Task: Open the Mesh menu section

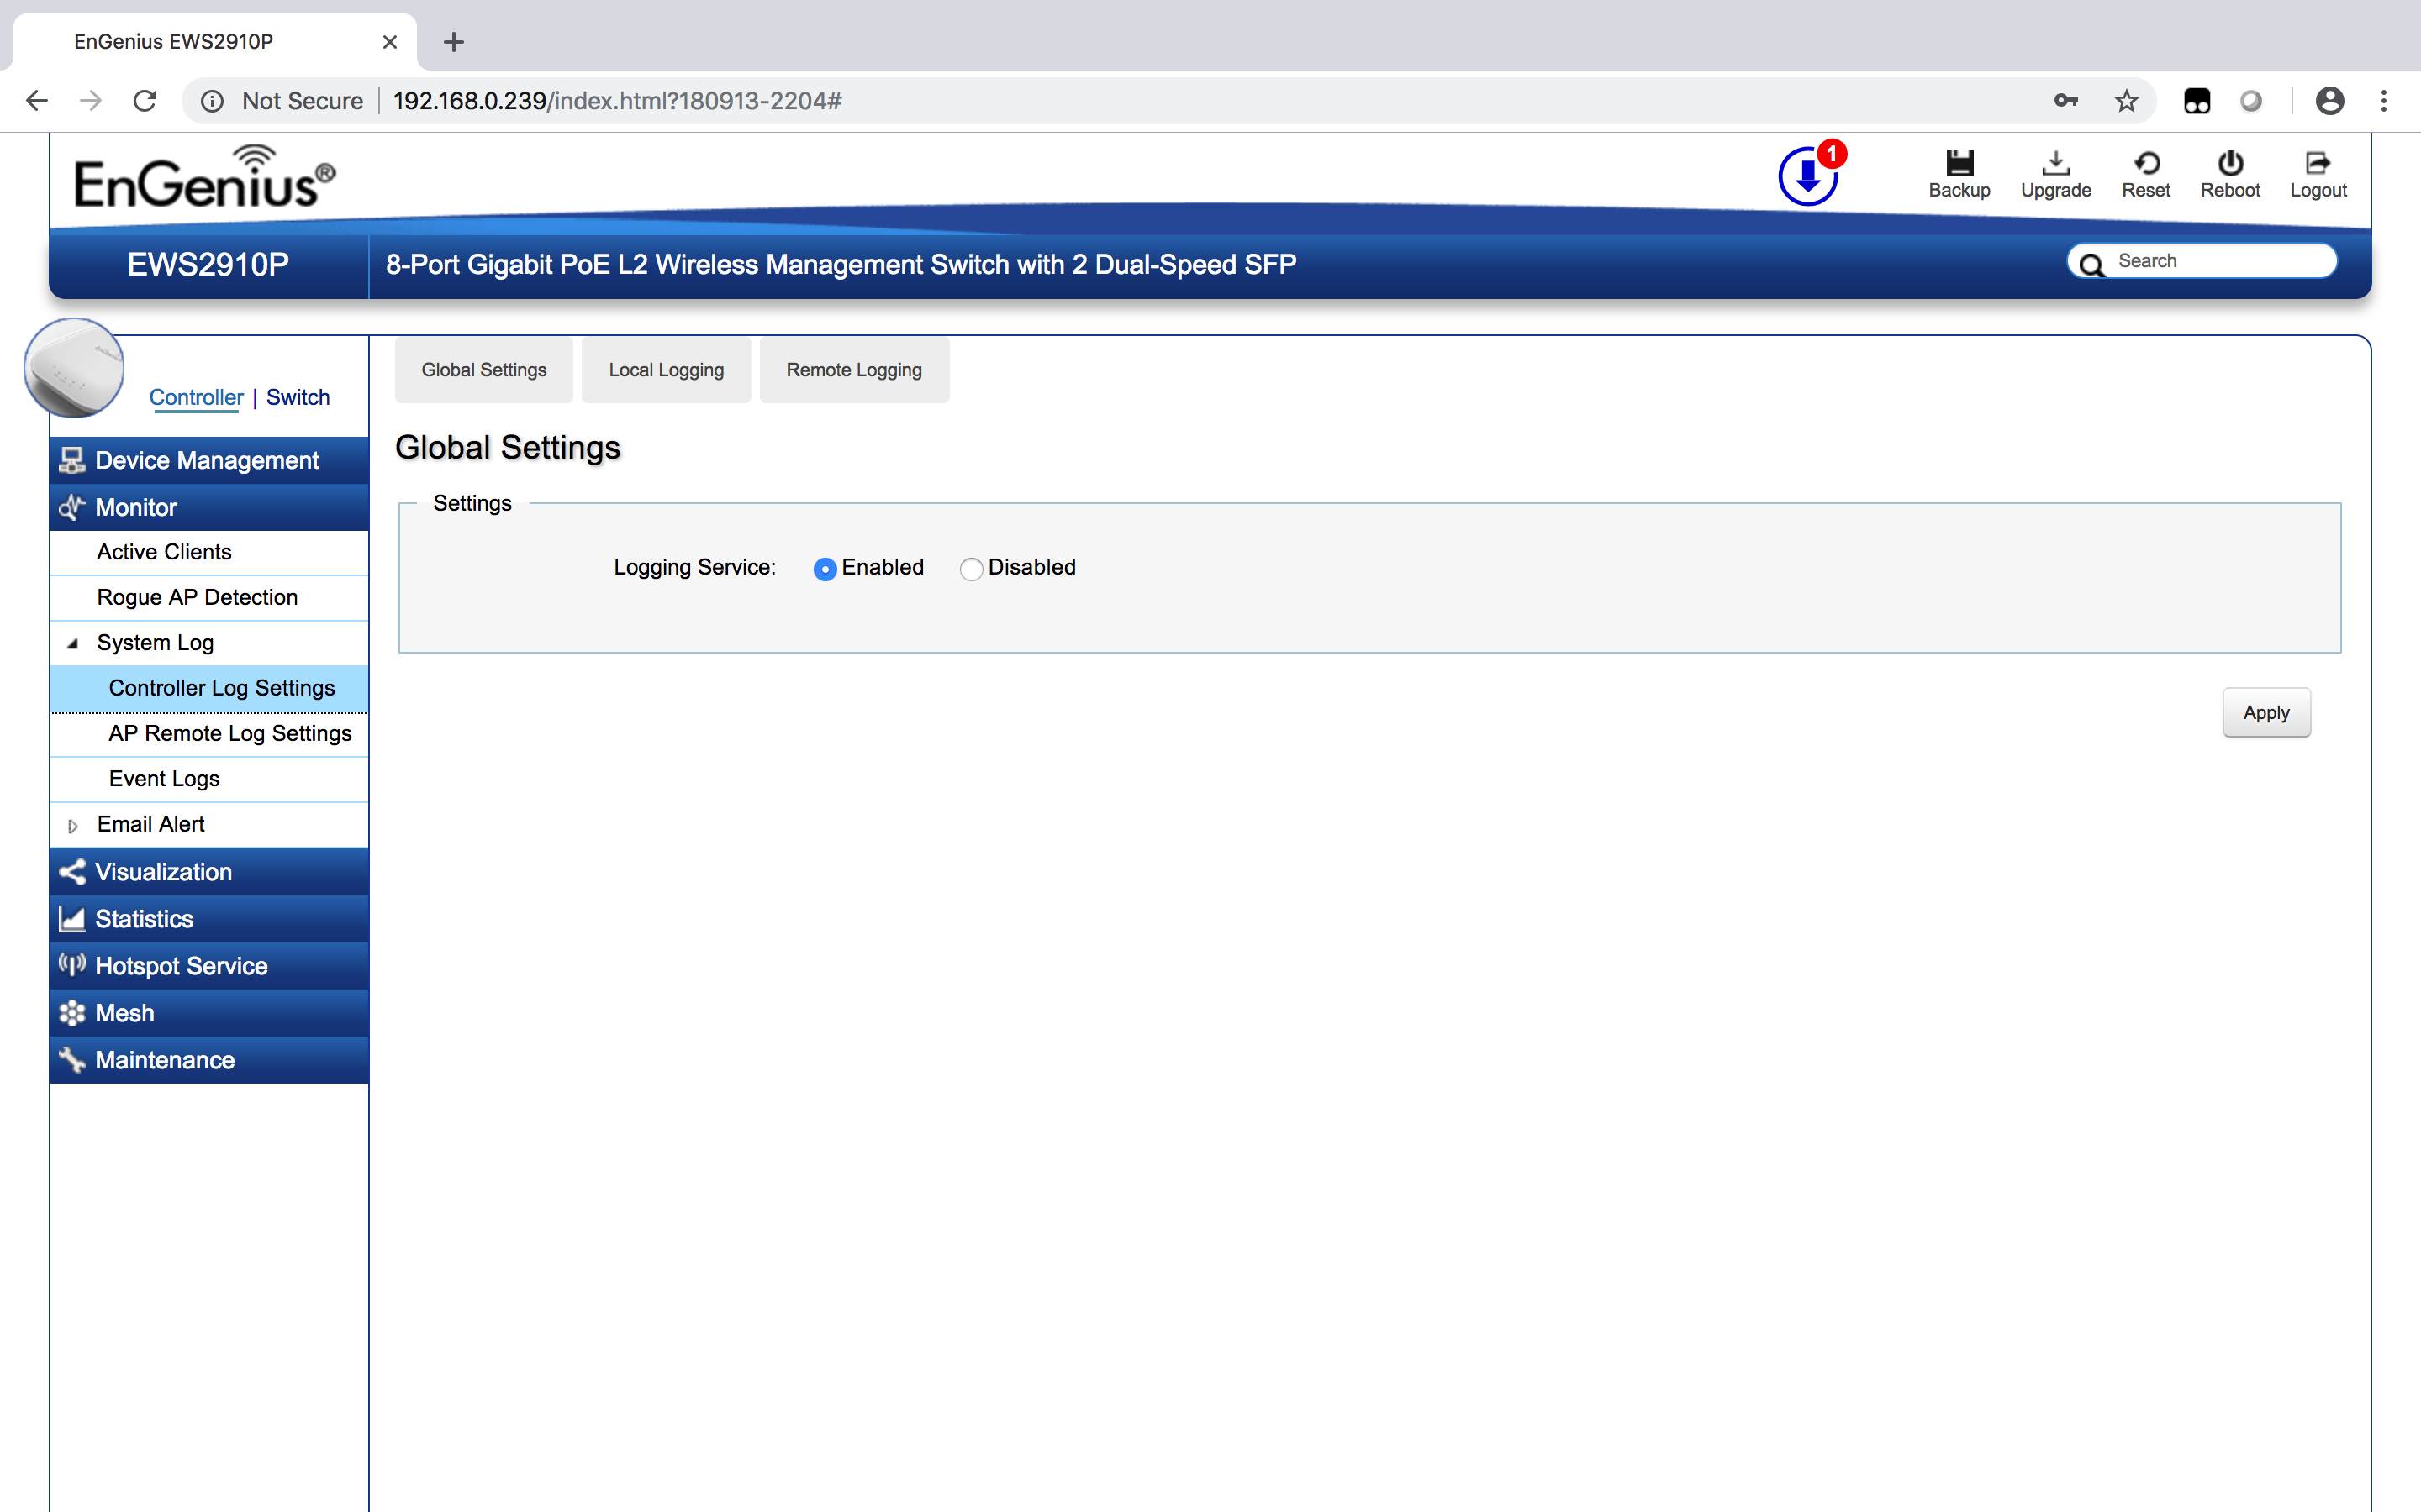Action: pos(209,1013)
